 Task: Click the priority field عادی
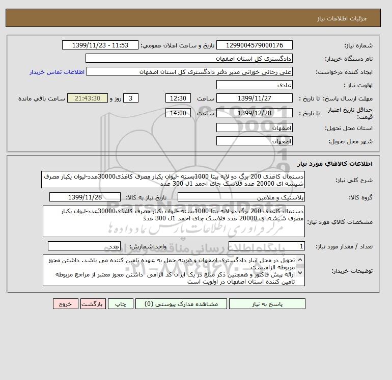[x=255, y=85]
